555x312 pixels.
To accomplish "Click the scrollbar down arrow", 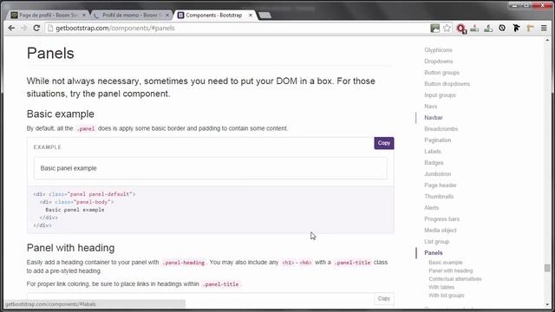I will [x=547, y=304].
